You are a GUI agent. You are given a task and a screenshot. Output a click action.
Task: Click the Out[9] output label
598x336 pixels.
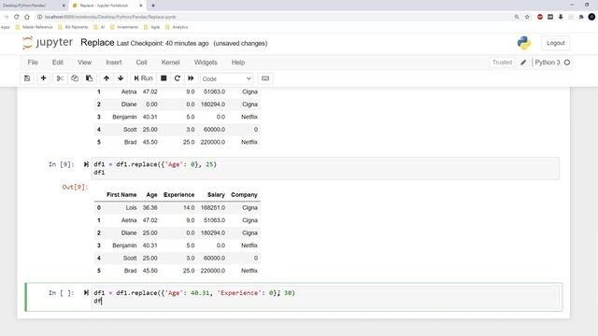pyautogui.click(x=75, y=187)
